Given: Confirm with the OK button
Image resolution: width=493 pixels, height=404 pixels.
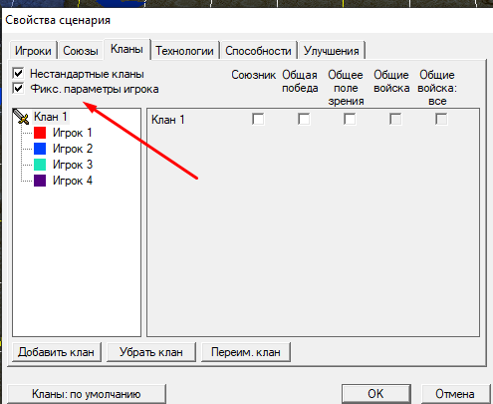Looking at the screenshot, I should (375, 394).
